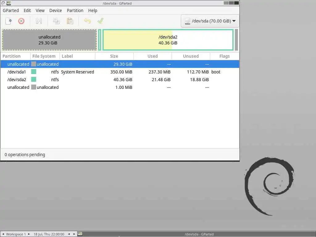The height and width of the screenshot is (237, 316).
Task: Go to next workspace arrow after Workspace 1
Action: [29, 234]
